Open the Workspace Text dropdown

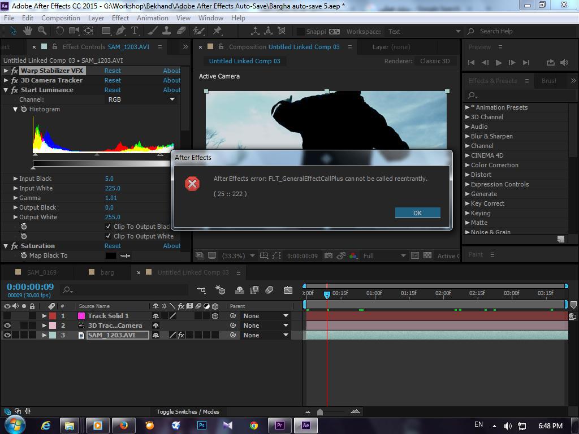(x=423, y=32)
